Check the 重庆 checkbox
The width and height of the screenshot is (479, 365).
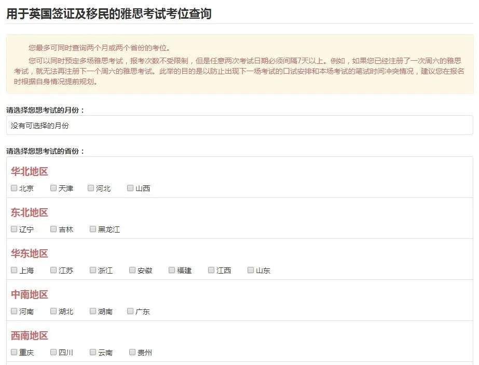(x=14, y=352)
